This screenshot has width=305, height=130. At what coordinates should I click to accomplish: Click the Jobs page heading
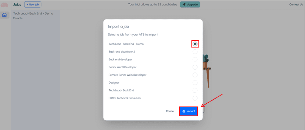coord(17,5)
